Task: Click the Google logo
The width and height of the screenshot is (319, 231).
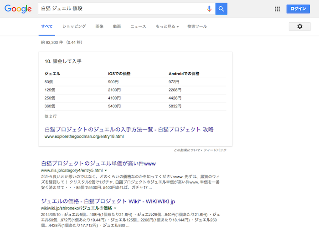Action: point(18,9)
